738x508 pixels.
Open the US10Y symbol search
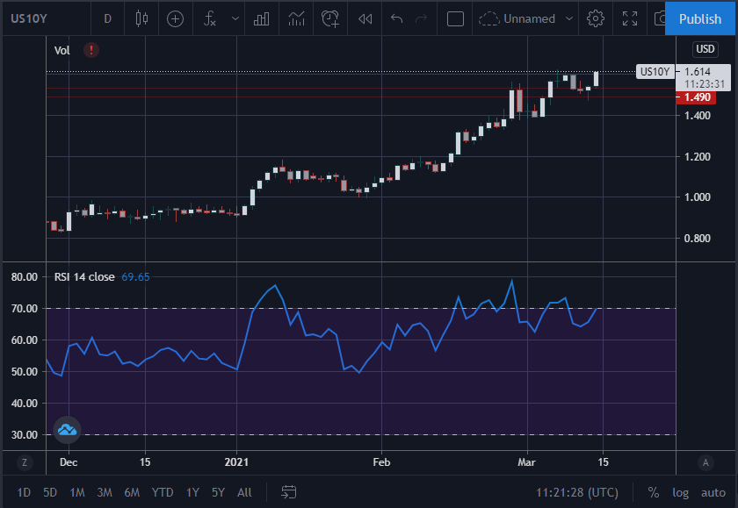pos(29,18)
